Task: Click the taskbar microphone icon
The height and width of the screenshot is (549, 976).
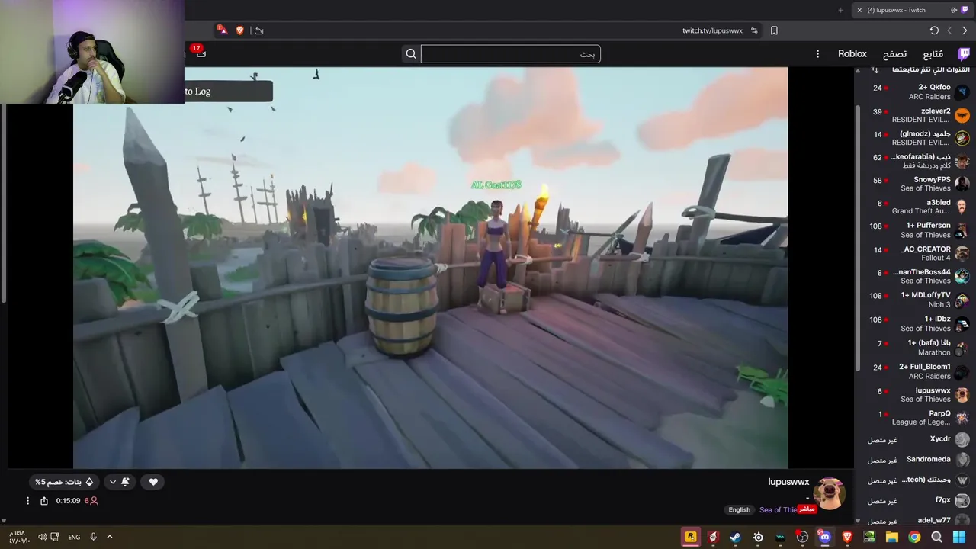Action: [93, 537]
